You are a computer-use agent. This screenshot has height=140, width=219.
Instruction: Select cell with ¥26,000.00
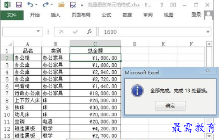click(95, 100)
